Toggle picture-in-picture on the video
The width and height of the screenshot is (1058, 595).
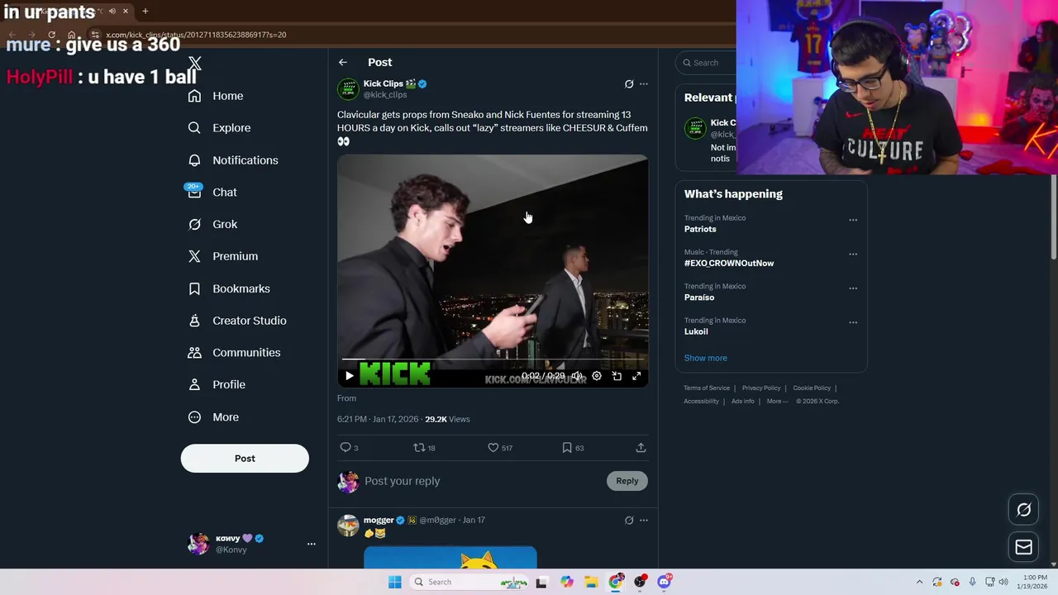[617, 376]
